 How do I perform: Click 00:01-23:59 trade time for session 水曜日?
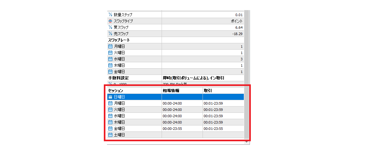coord(213,116)
